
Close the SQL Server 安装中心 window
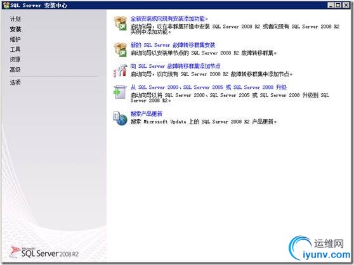pos(346,5)
